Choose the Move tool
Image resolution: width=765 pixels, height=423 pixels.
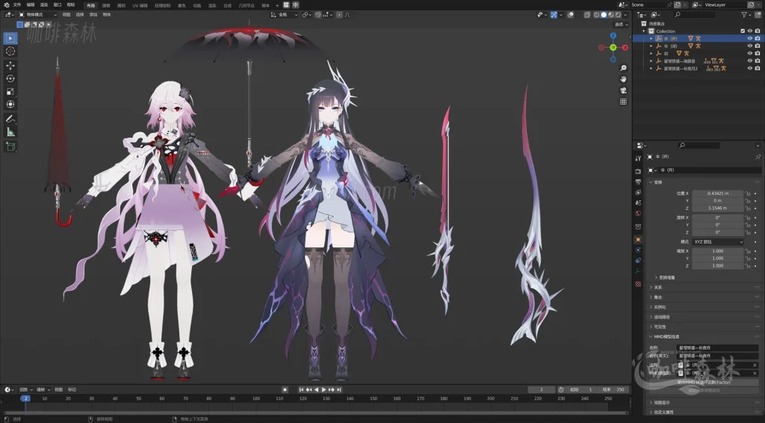tap(10, 65)
